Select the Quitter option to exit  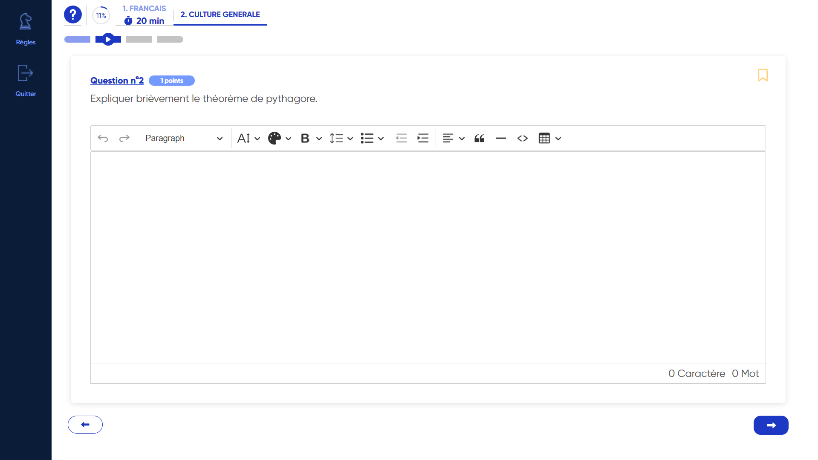tap(26, 81)
